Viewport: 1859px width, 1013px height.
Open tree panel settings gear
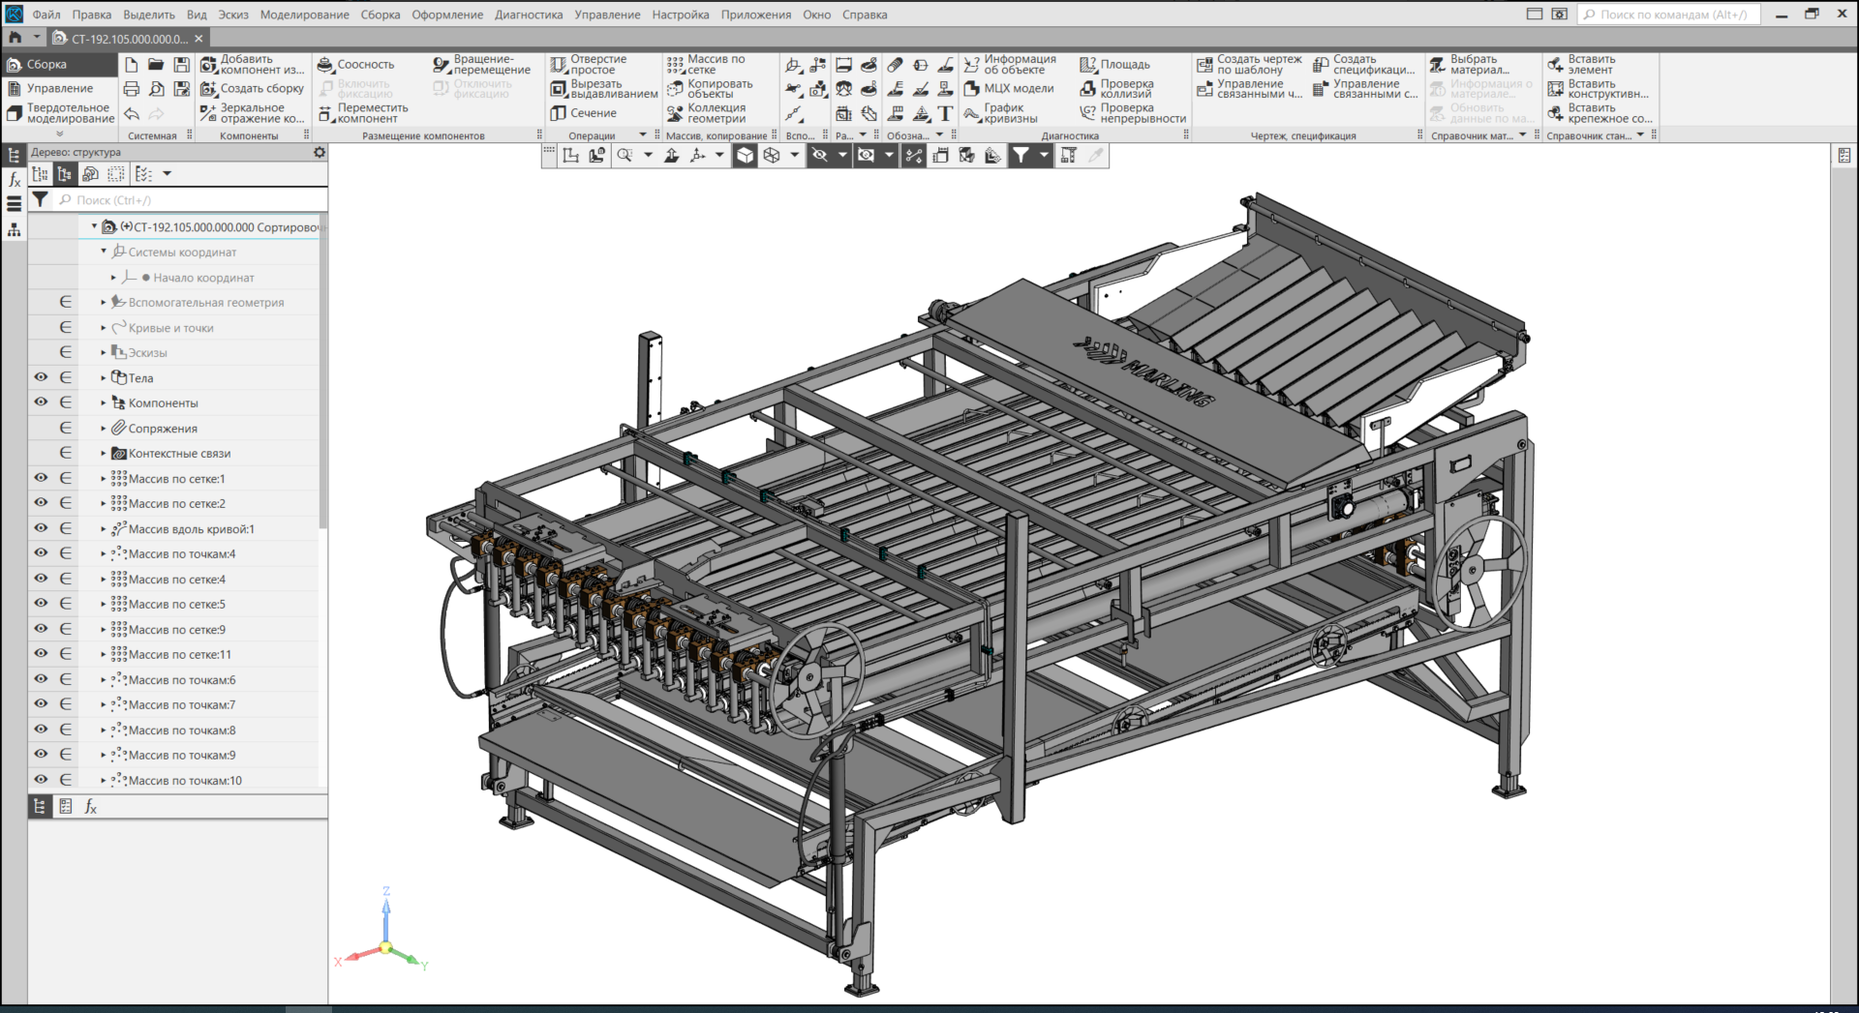pos(320,152)
